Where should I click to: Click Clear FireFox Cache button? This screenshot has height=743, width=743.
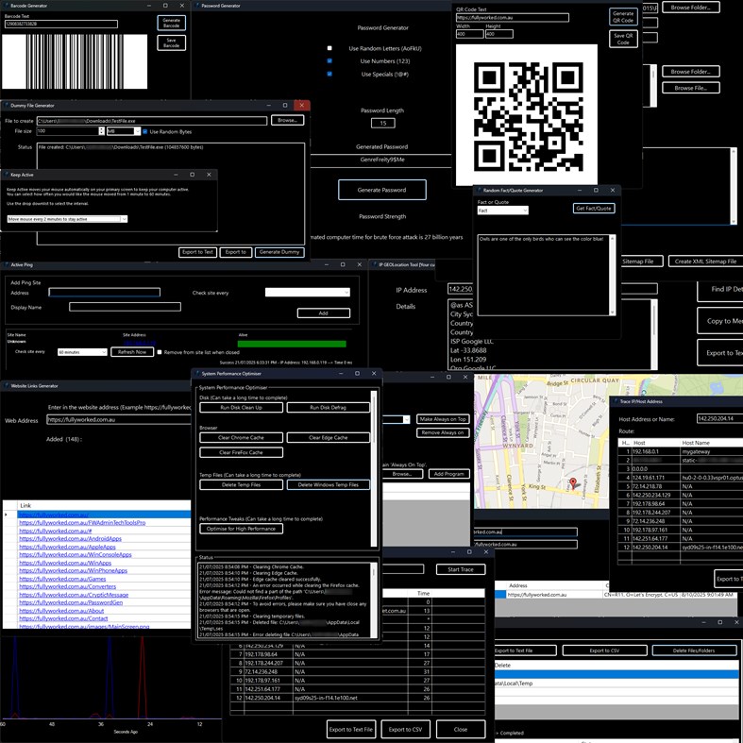241,452
